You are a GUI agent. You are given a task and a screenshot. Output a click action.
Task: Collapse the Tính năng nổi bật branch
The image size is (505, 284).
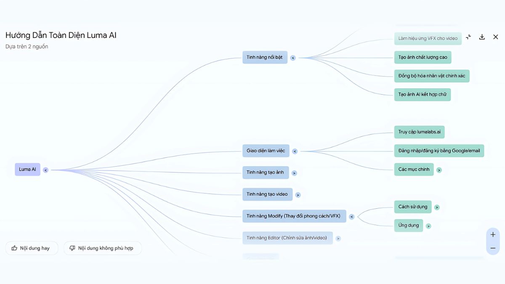pos(293,58)
